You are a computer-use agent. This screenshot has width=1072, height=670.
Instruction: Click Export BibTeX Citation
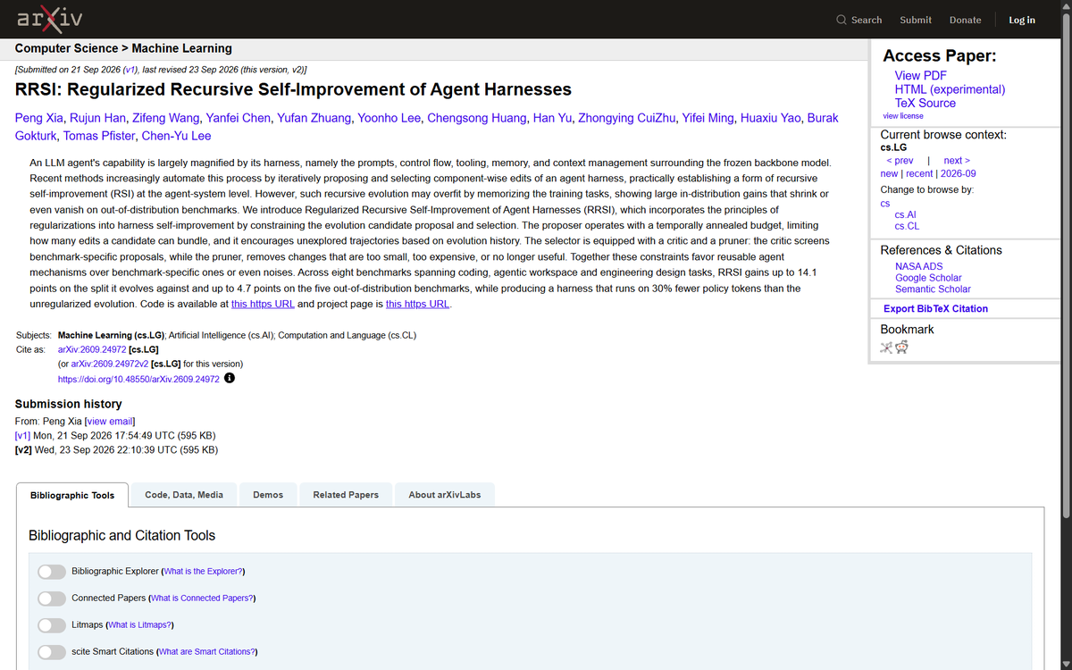tap(935, 308)
